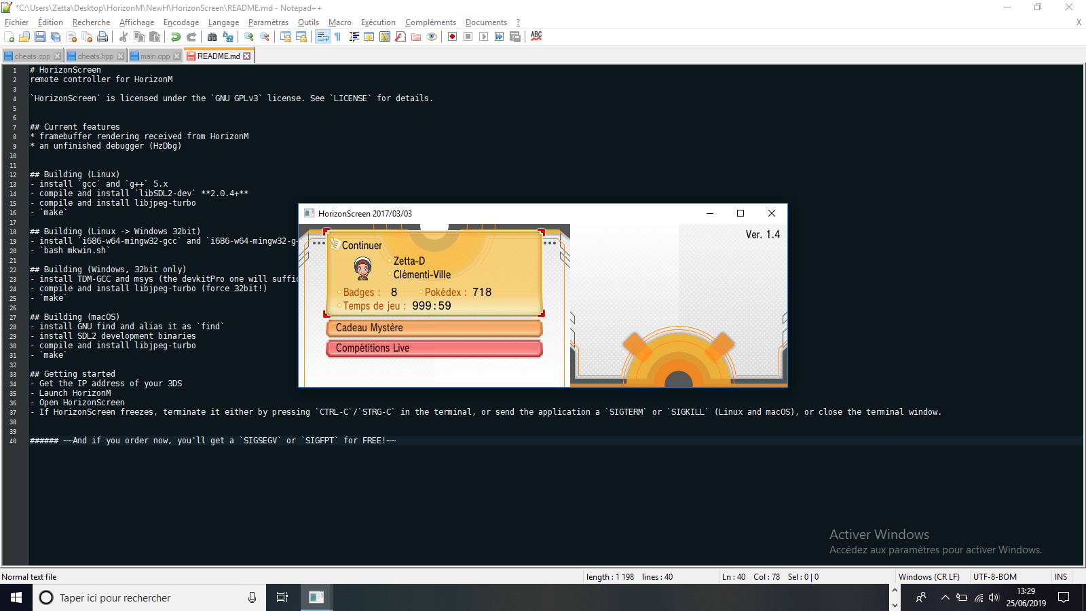The height and width of the screenshot is (611, 1086).
Task: Close the README.md tab
Action: click(x=247, y=56)
